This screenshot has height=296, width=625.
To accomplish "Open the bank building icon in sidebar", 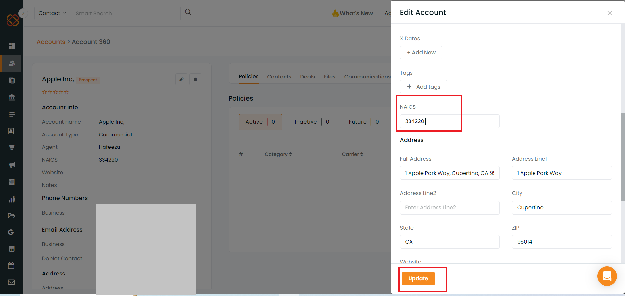I will tap(12, 97).
